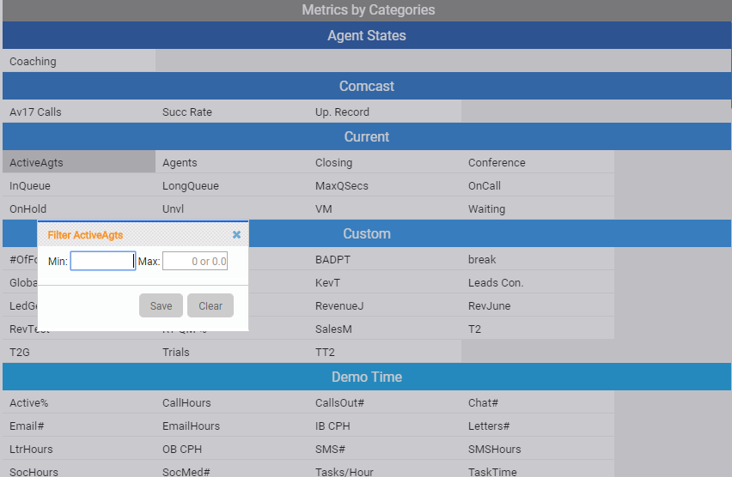This screenshot has width=732, height=477.
Task: Choose the Succ Rate metric
Action: tap(231, 112)
